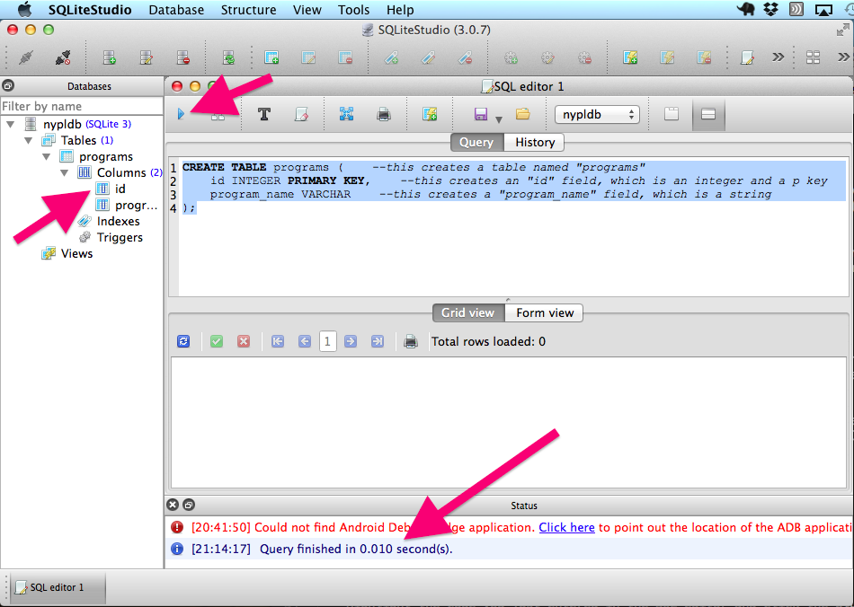Switch results layout to tabs-below-query view

[x=707, y=115]
